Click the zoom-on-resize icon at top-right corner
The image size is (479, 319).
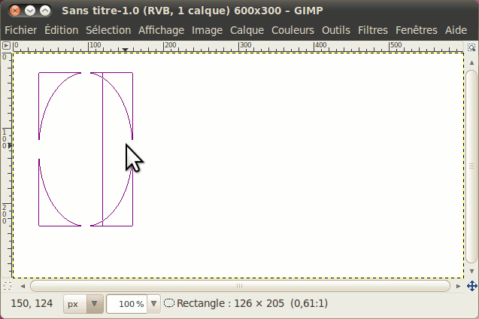coord(471,45)
